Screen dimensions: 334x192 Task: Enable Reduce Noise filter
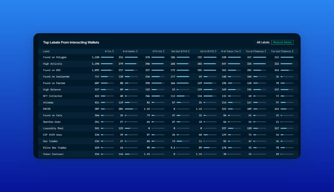(x=282, y=42)
